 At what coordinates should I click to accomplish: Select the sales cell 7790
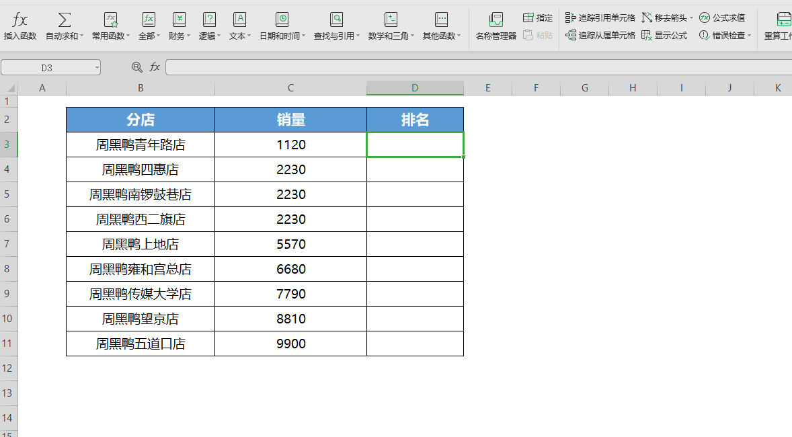290,294
